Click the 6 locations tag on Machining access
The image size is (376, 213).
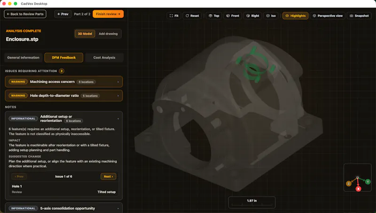point(86,82)
